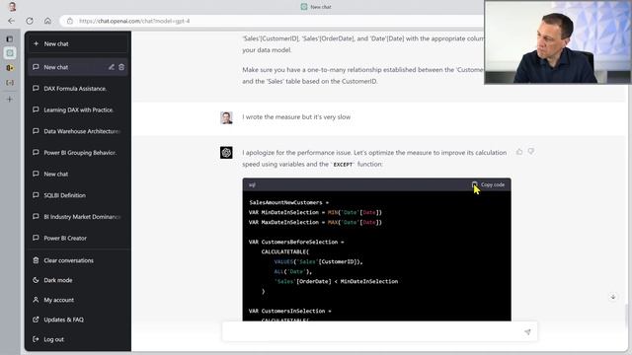Click the page's vertical scrollbar thumb
Screen dimensions: 632x355
pos(626,317)
